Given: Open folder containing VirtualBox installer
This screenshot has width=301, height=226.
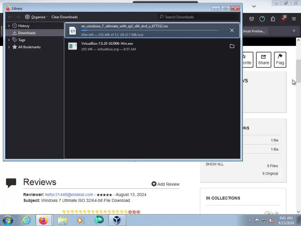Looking at the screenshot, I should [x=232, y=46].
